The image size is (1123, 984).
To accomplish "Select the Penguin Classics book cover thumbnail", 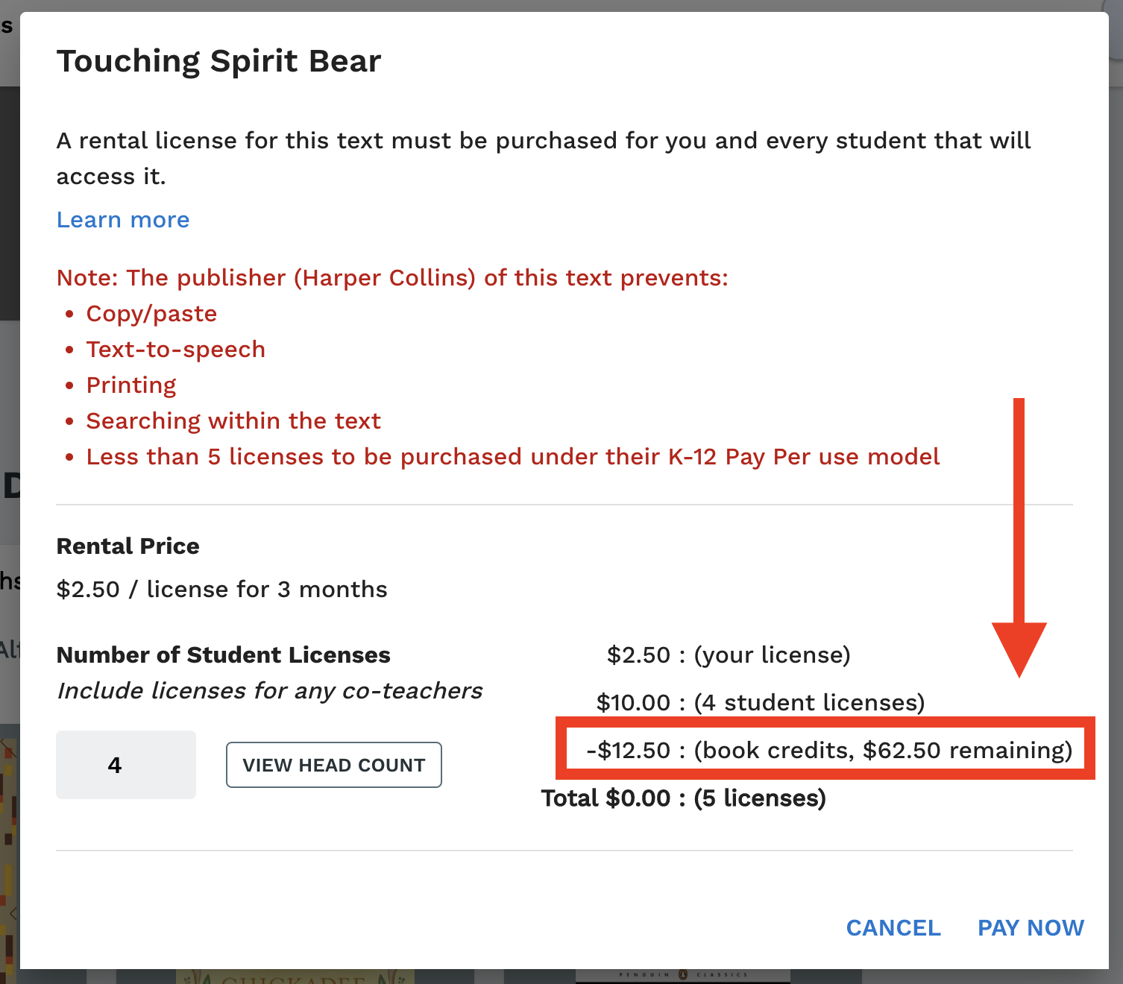I will (x=682, y=975).
